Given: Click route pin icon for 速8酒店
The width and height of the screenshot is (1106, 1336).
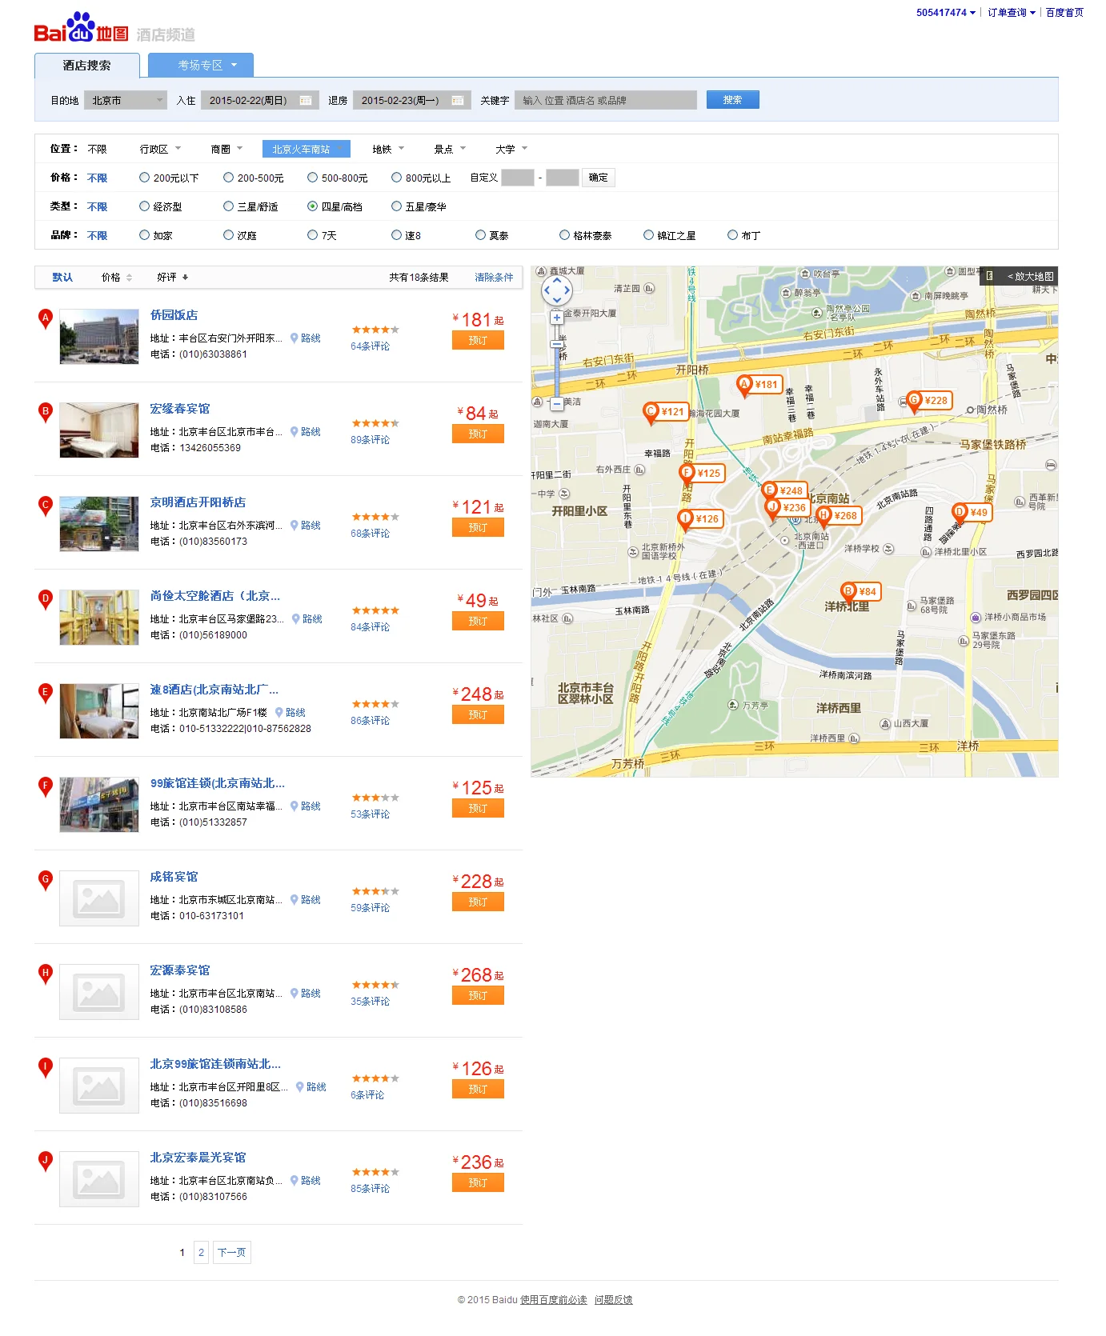Looking at the screenshot, I should tap(279, 713).
